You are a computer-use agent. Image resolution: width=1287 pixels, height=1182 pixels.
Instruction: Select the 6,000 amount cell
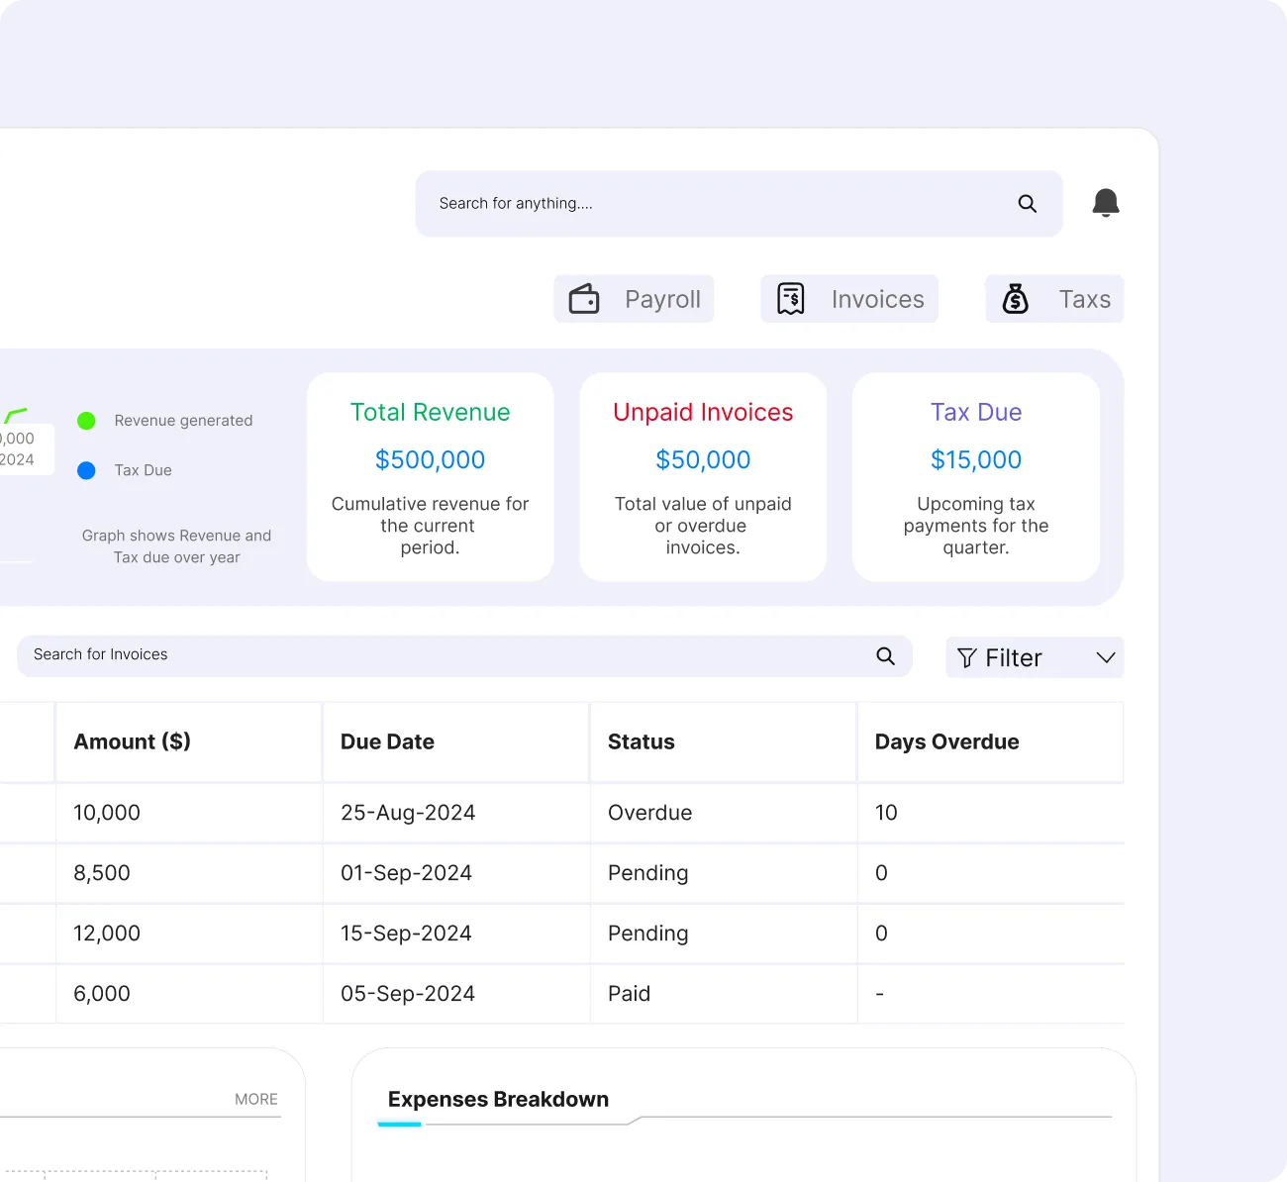click(189, 994)
